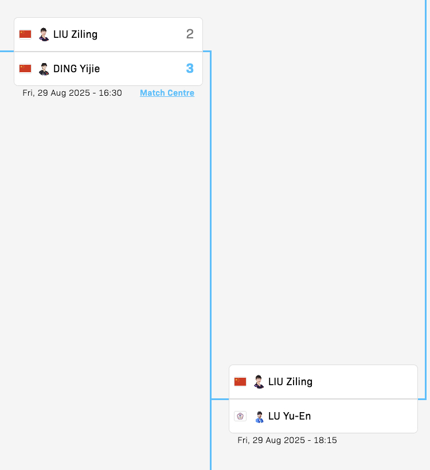
Task: Click the Fri, 29 Aug 2025 - 18:15 date
Action: (x=287, y=440)
